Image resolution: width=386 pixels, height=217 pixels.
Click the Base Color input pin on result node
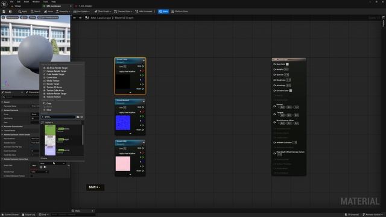(x=274, y=64)
